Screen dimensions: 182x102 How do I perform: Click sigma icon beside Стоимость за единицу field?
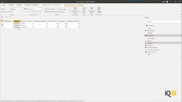click(x=146, y=50)
